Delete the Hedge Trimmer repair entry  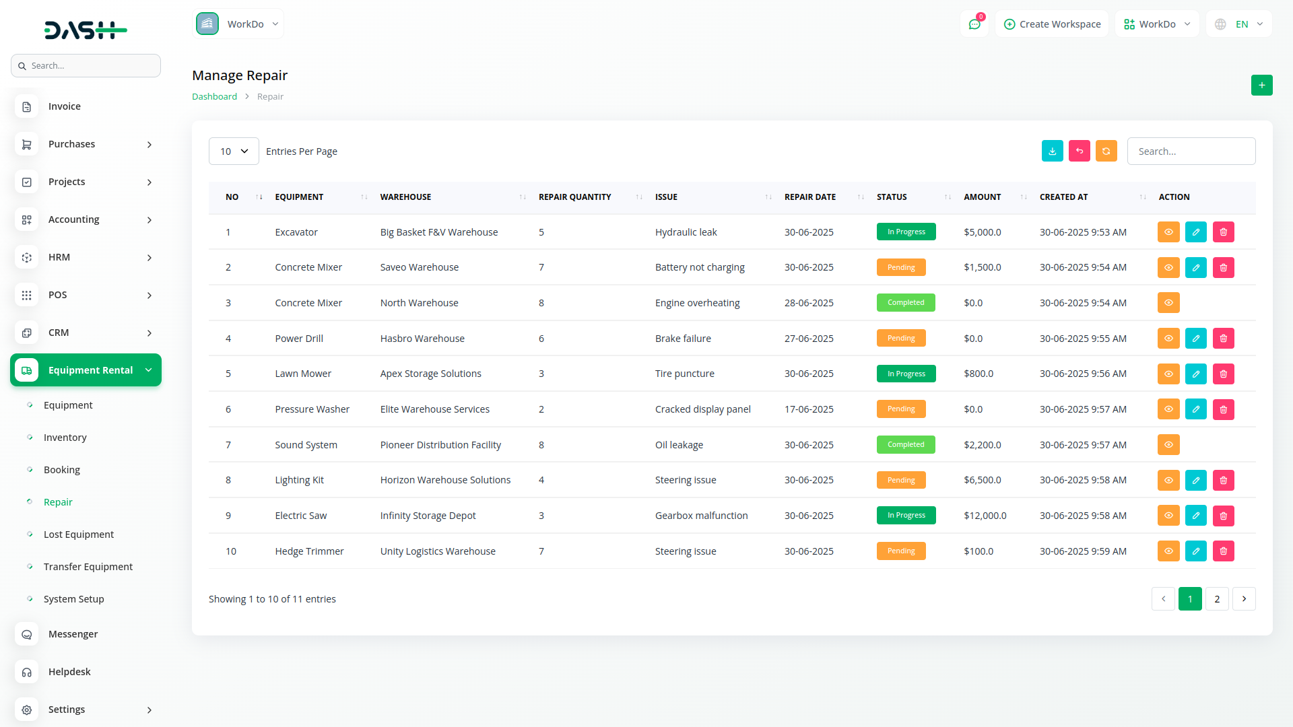1223,551
